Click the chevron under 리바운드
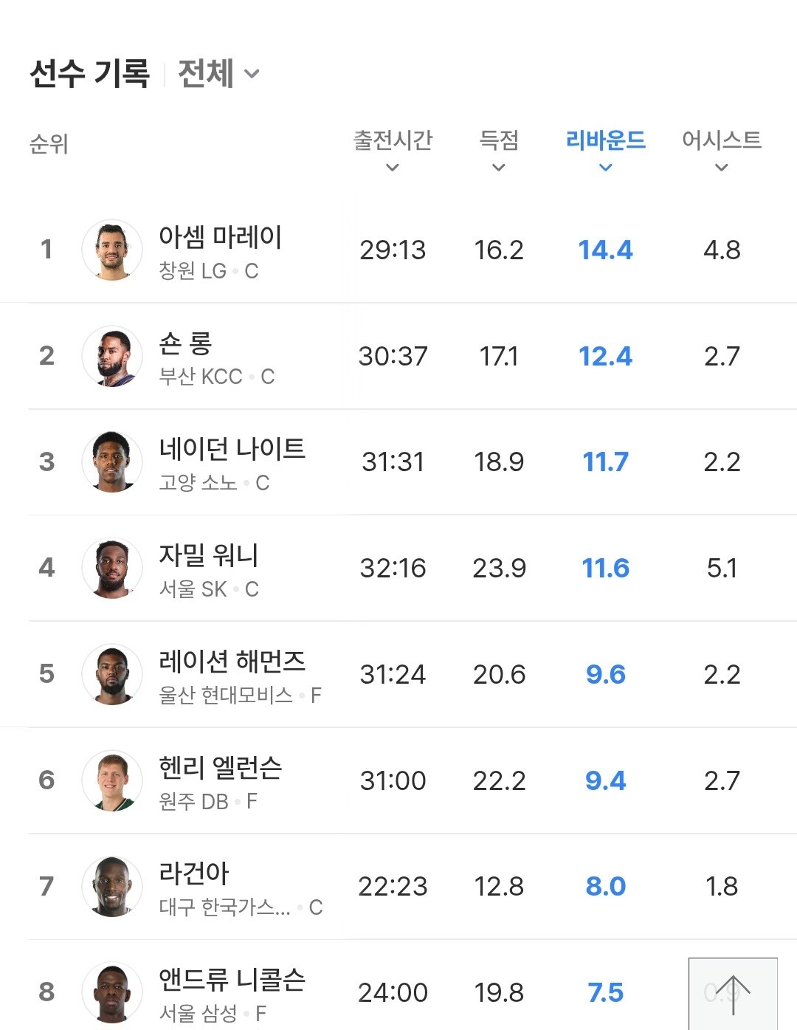 point(605,168)
